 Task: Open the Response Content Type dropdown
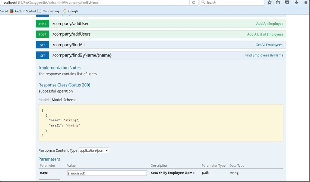93,151
